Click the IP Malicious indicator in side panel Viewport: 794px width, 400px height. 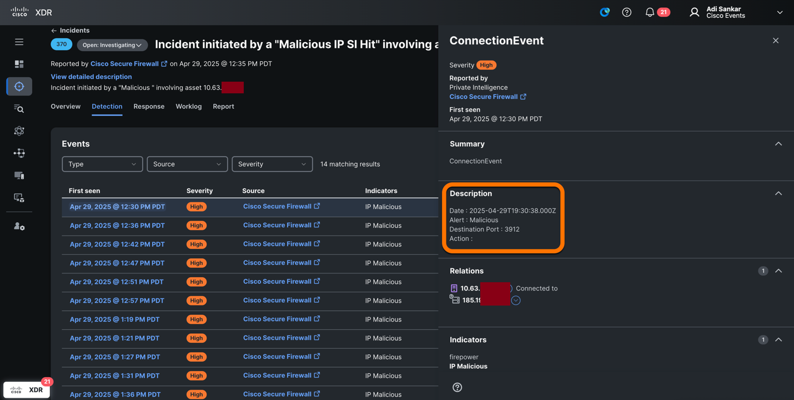pos(468,367)
